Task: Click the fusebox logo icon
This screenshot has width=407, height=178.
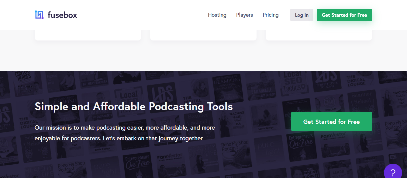Action: point(39,15)
